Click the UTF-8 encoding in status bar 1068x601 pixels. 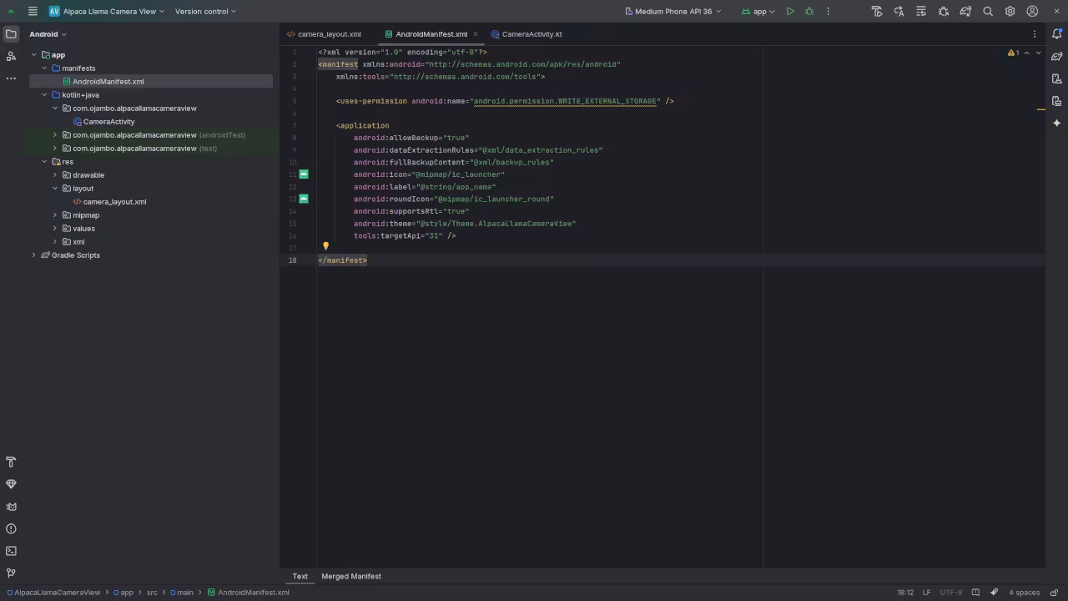click(x=950, y=593)
